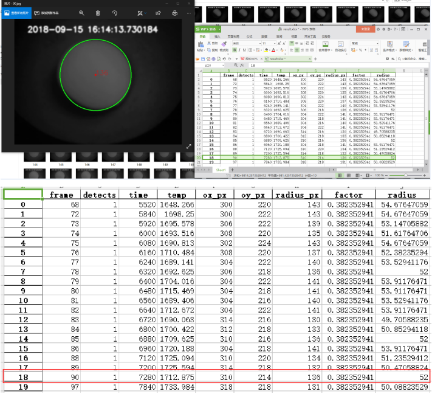Increase font size with the A-up icon
The image size is (432, 394).
point(279,43)
